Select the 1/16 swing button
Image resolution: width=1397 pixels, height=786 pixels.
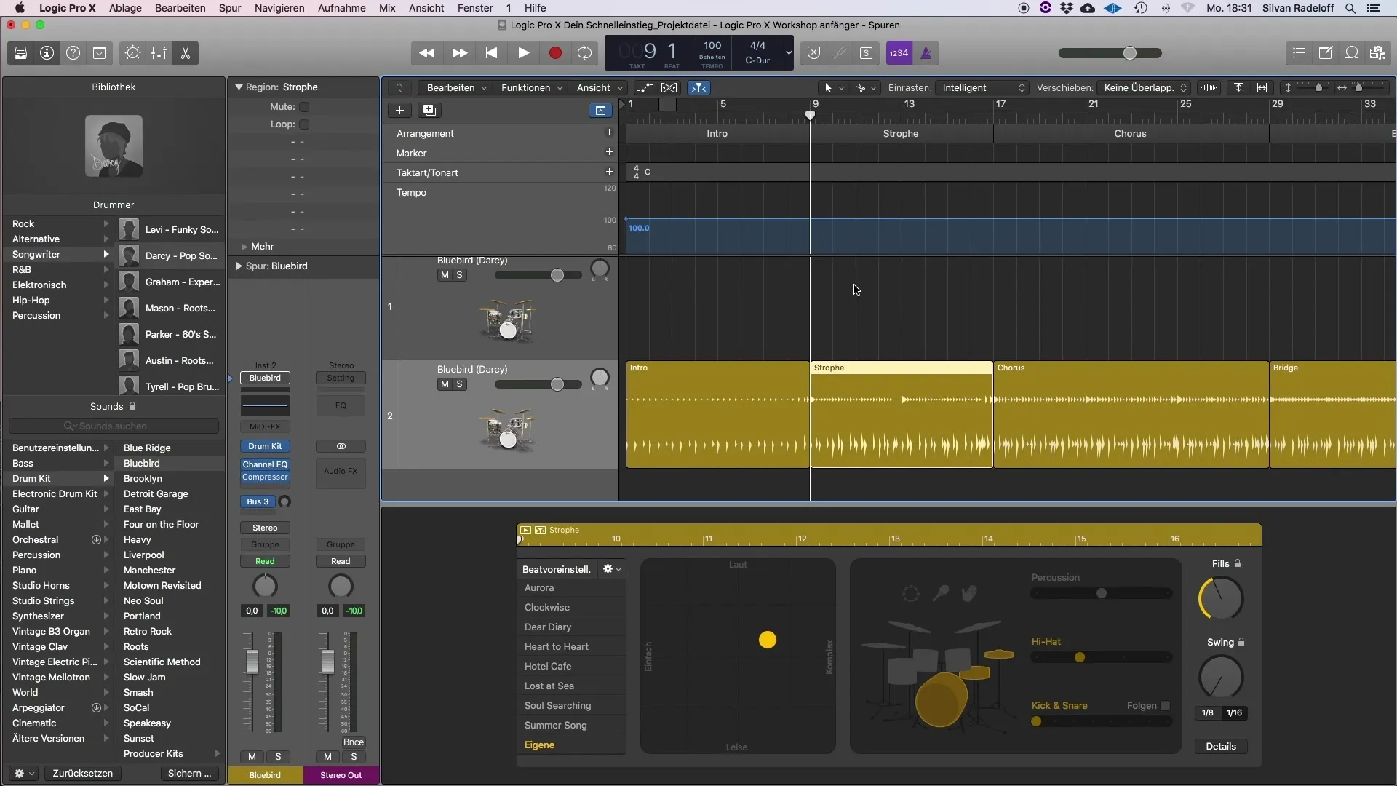(1234, 713)
